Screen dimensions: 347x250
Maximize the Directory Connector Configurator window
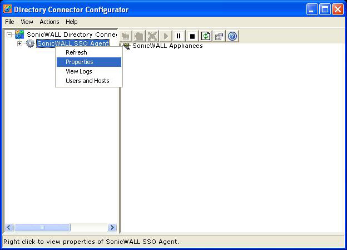pyautogui.click(x=325, y=9)
